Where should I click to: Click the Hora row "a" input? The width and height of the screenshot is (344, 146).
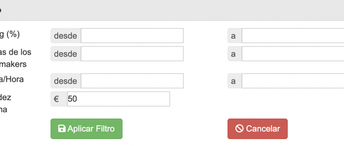pos(293,81)
